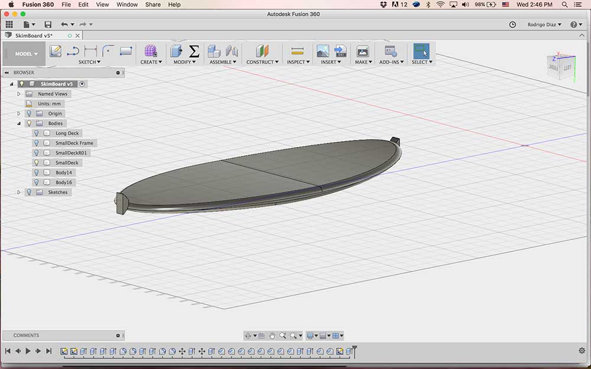This screenshot has height=369, width=591.
Task: Hide the Long Deck body lightbulb
Action: click(x=36, y=133)
